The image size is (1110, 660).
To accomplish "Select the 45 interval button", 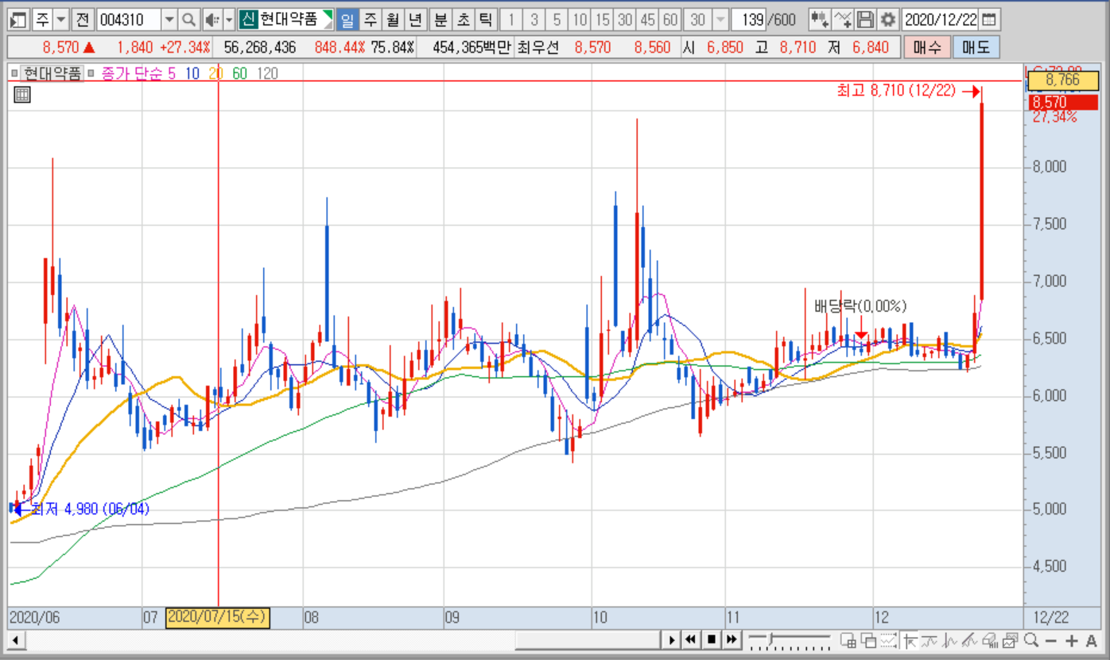I will tap(648, 20).
